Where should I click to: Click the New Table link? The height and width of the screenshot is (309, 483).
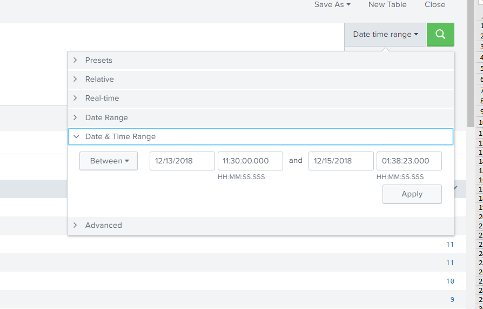pos(387,5)
